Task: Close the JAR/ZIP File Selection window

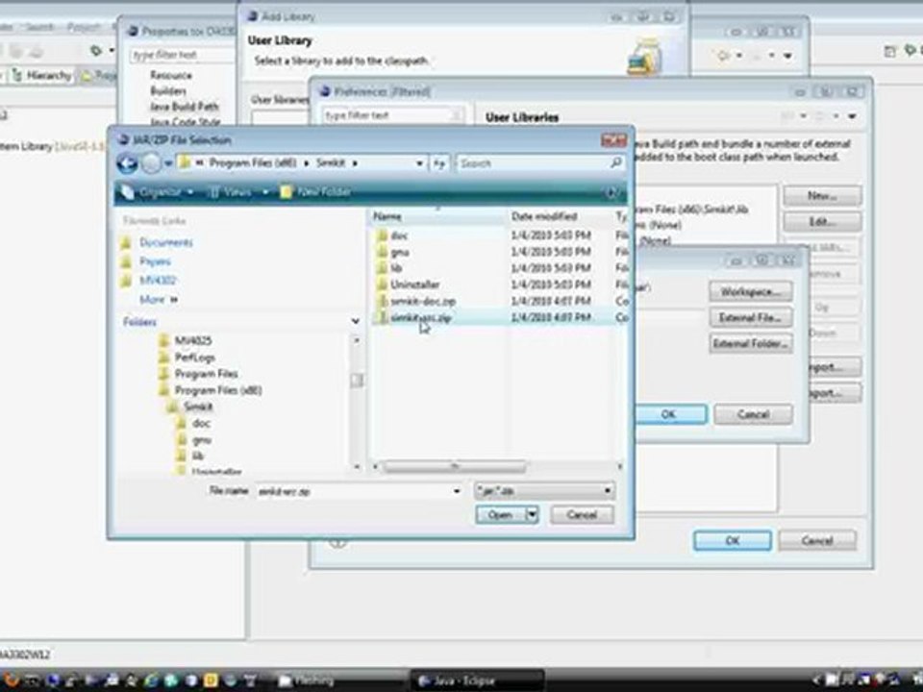Action: click(x=613, y=140)
